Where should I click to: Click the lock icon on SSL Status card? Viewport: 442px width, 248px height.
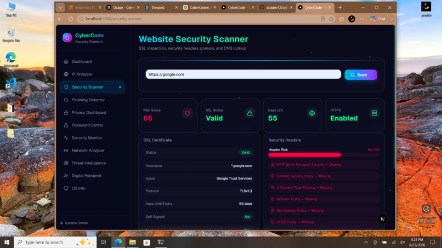(250, 113)
